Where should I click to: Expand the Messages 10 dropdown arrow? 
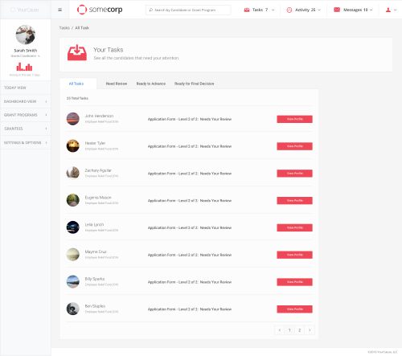point(371,10)
